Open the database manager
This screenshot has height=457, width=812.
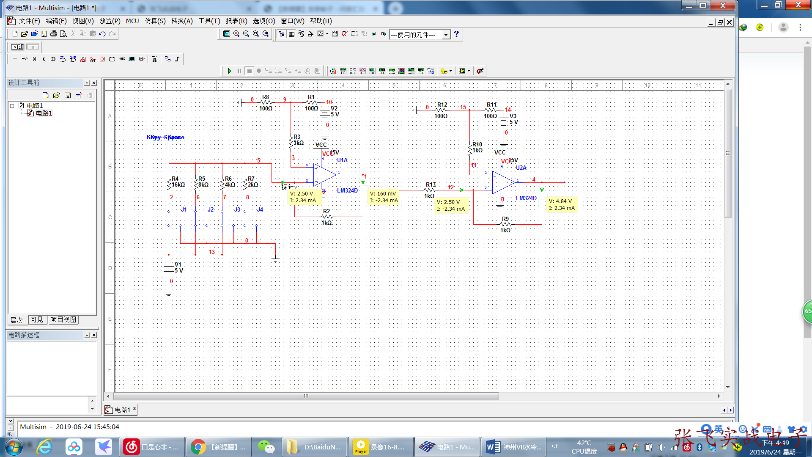pos(301,34)
